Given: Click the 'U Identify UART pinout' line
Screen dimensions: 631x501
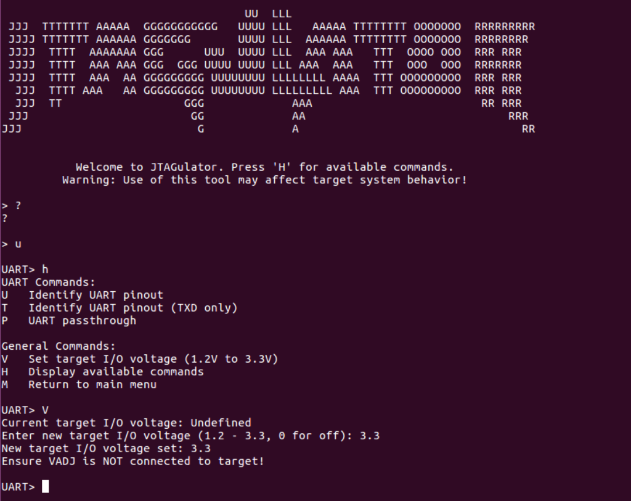Looking at the screenshot, I should coord(83,295).
